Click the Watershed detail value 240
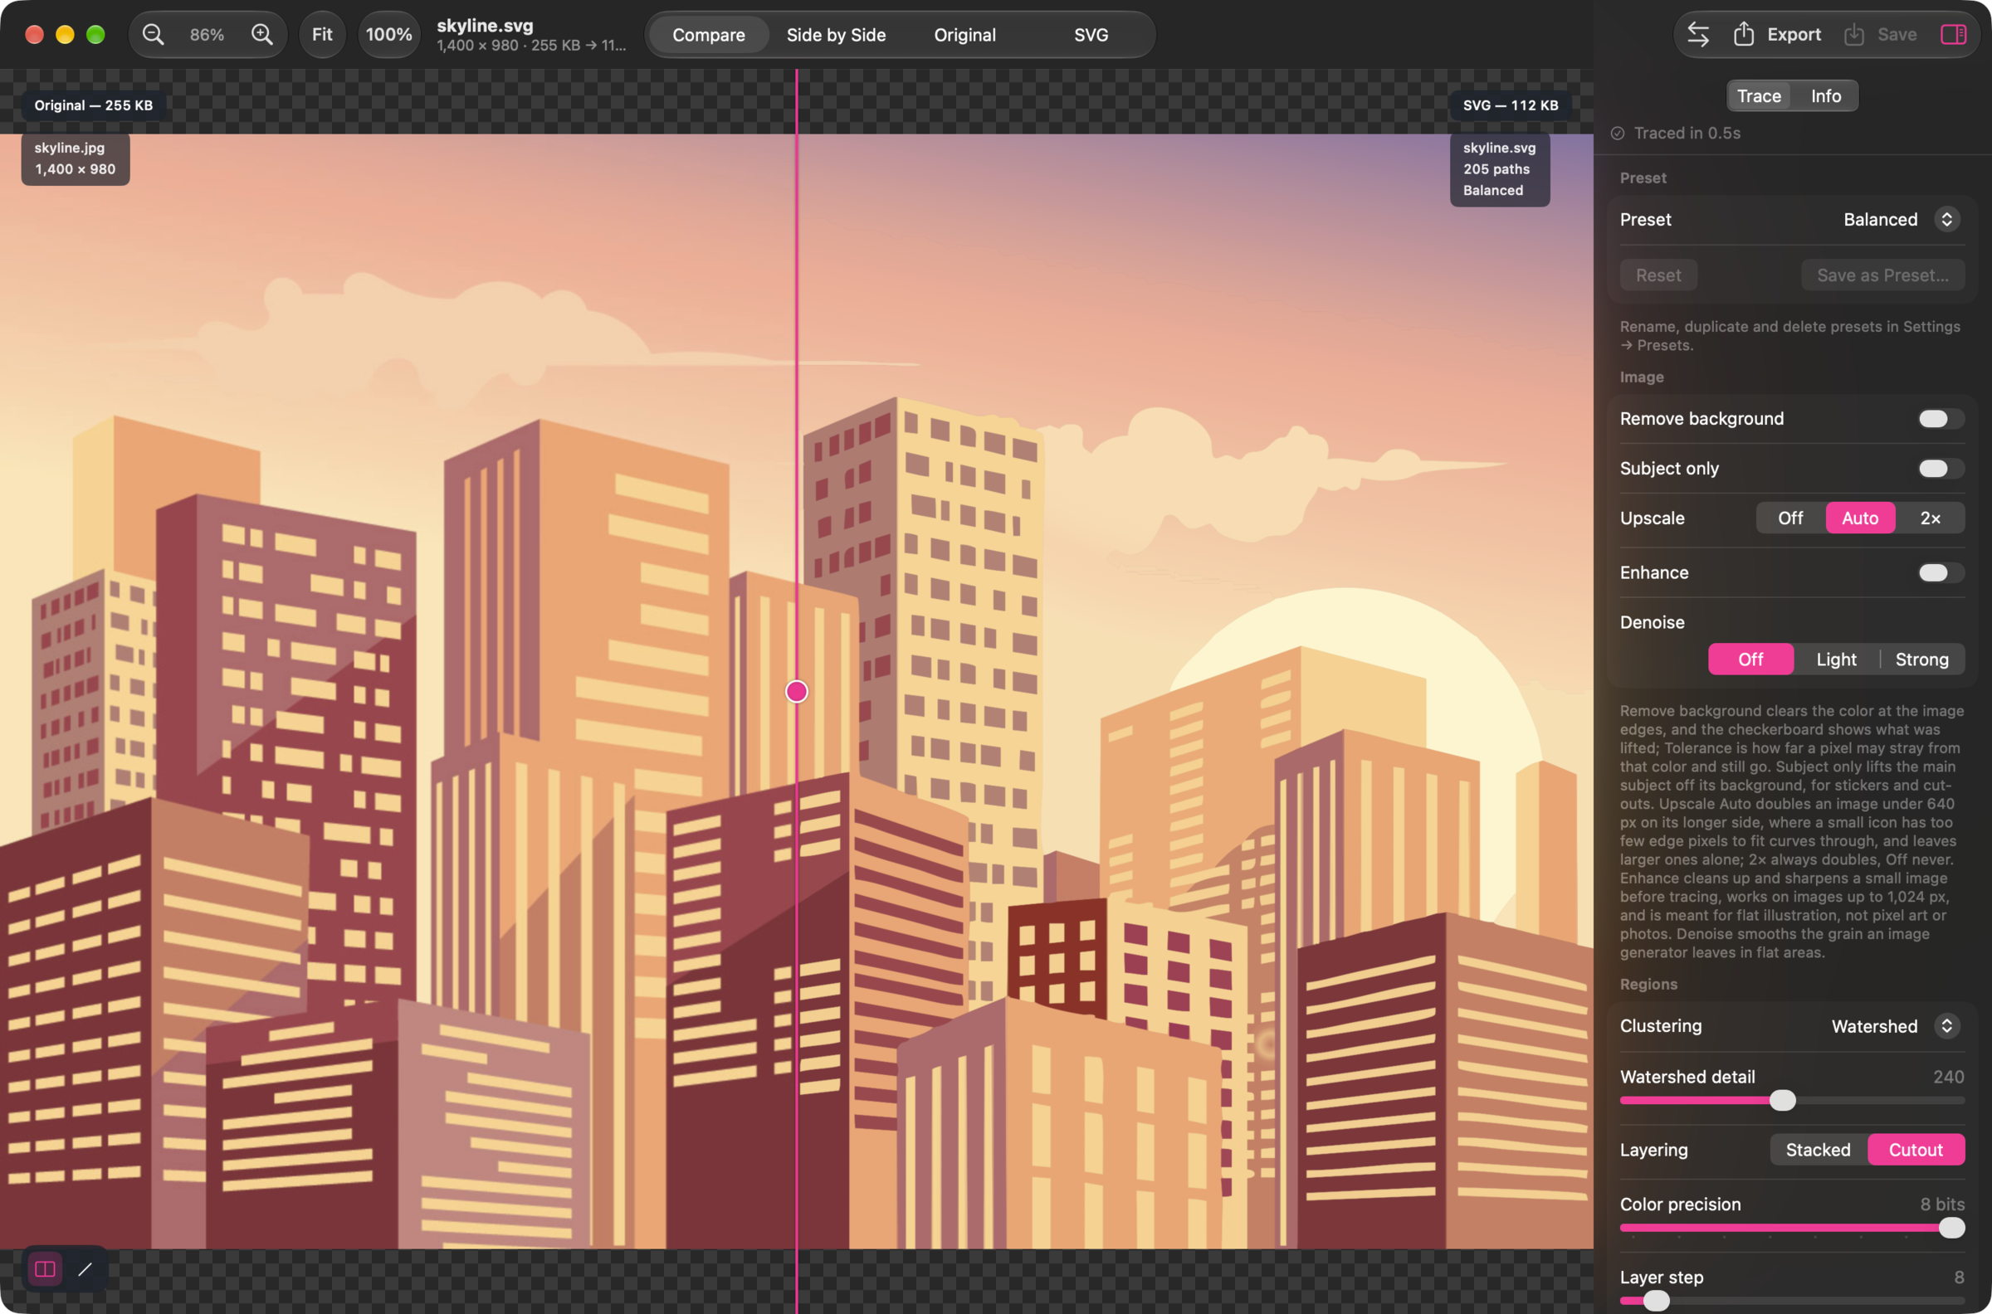Image resolution: width=1992 pixels, height=1314 pixels. point(1948,1077)
